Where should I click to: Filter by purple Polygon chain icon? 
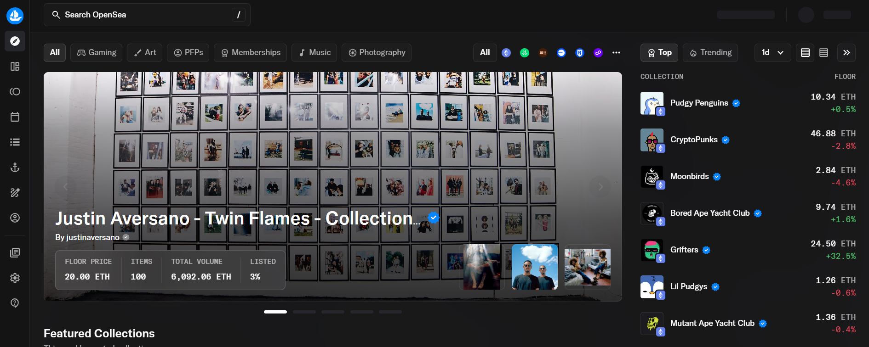(x=598, y=53)
